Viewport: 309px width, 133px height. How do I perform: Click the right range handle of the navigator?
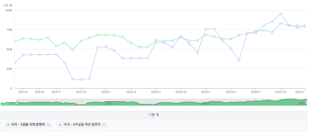point(306,102)
